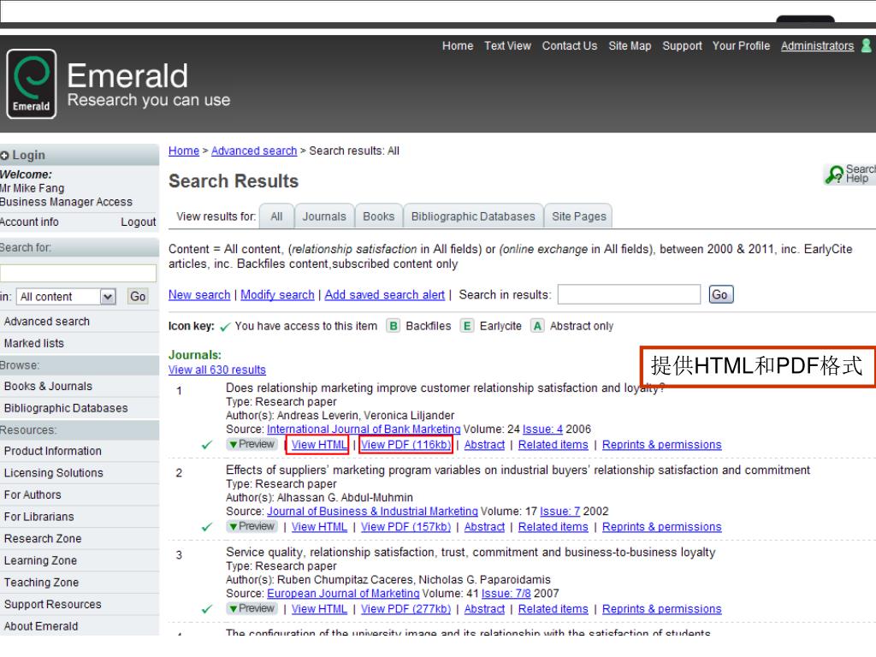Open Advanced search in the sidebar
The height and width of the screenshot is (657, 876).
(47, 322)
